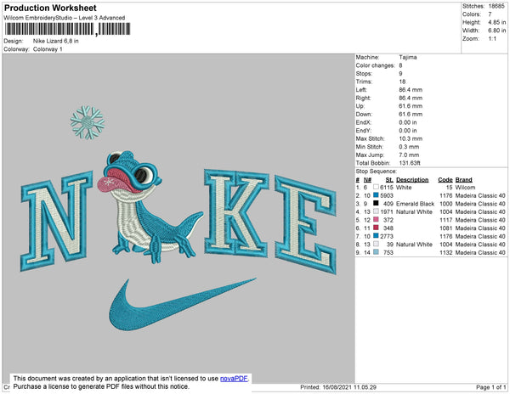Viewport: 510px width, 394px height.
Task: Select the Total Bobbin value '131.63ft'
Action: pyautogui.click(x=410, y=163)
